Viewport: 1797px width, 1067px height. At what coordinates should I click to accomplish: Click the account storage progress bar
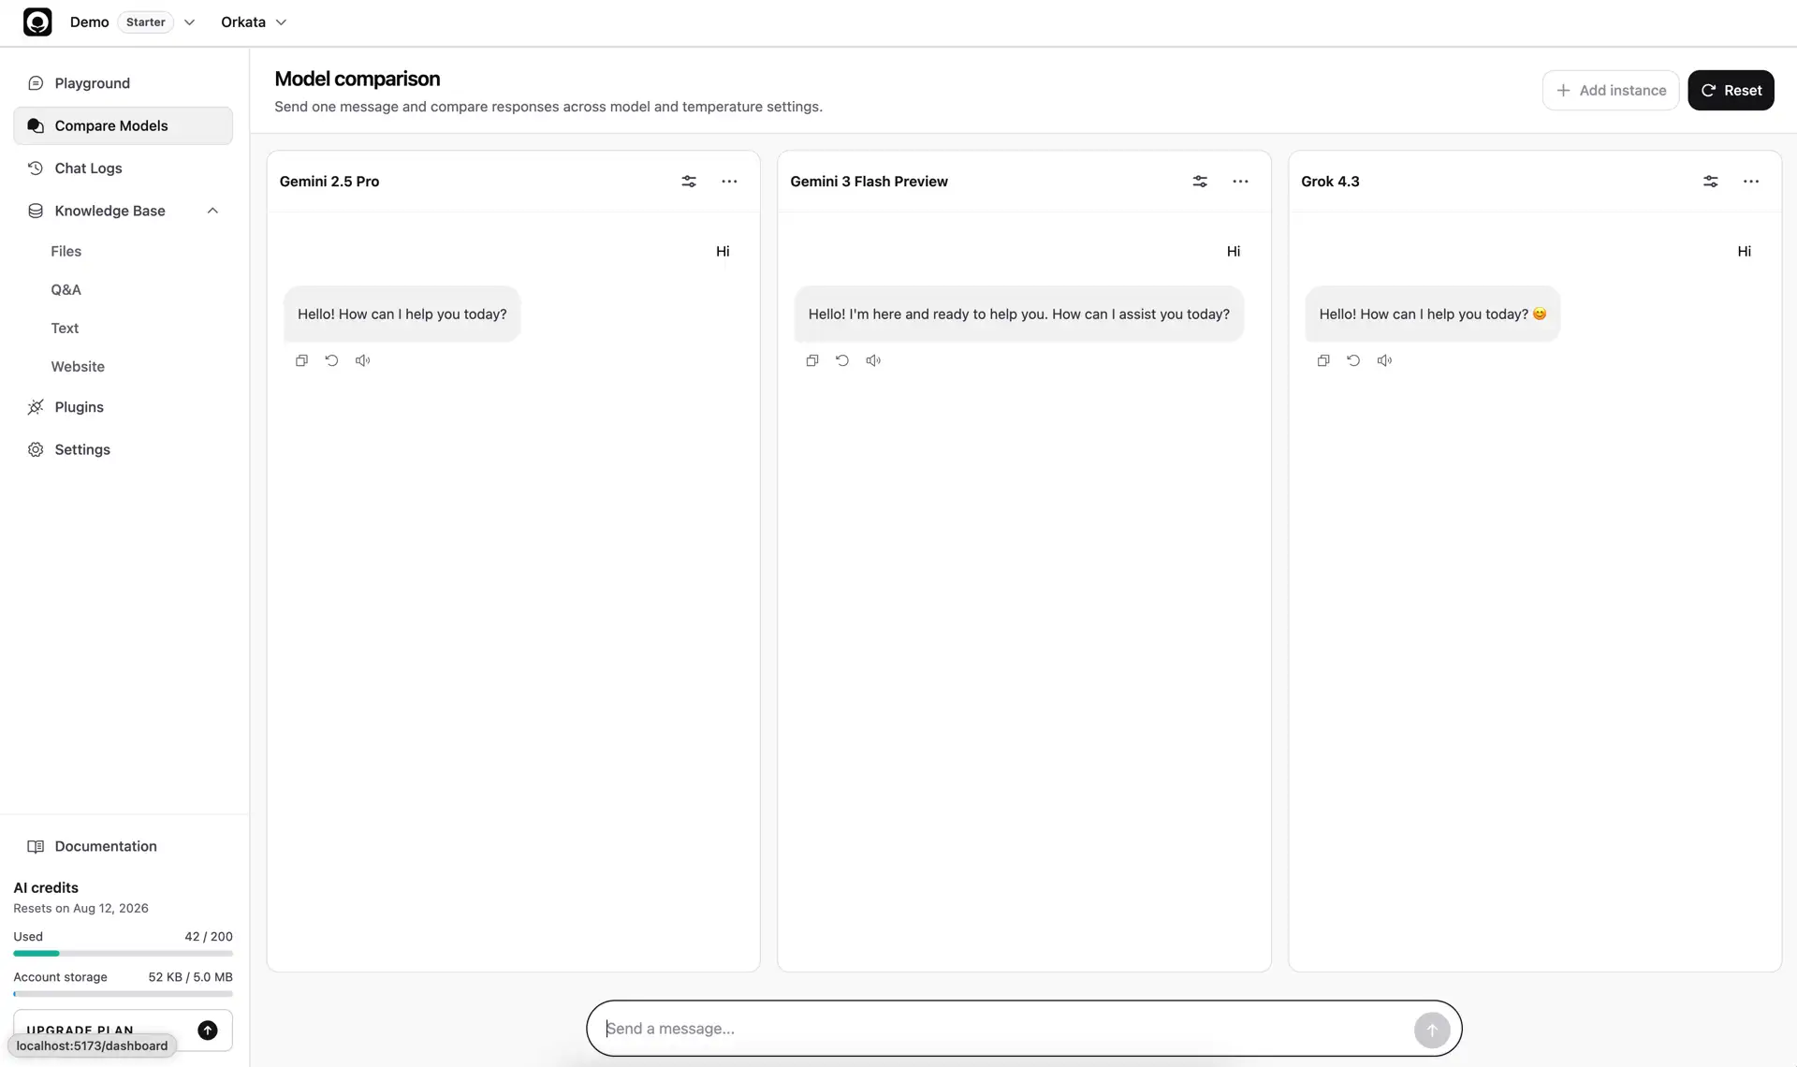(123, 994)
